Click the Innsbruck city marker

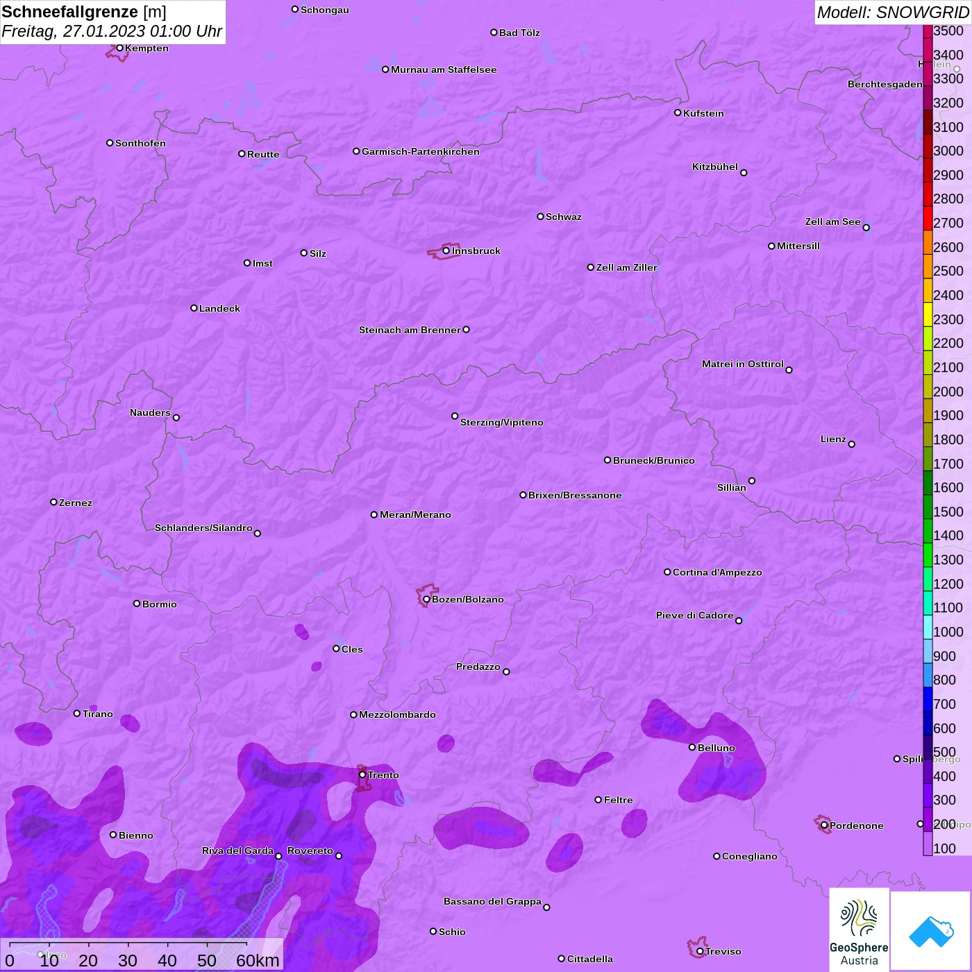(446, 251)
